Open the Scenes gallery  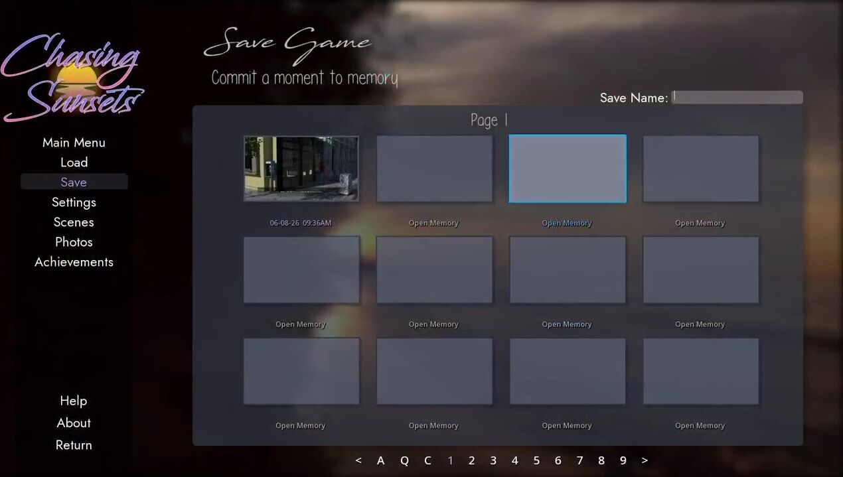coord(74,222)
